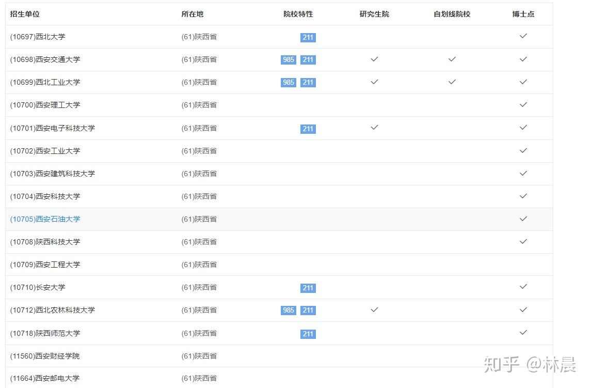Click 自划线院校 checkmark for 西安交通大学
The width and height of the screenshot is (591, 388).
click(x=452, y=59)
